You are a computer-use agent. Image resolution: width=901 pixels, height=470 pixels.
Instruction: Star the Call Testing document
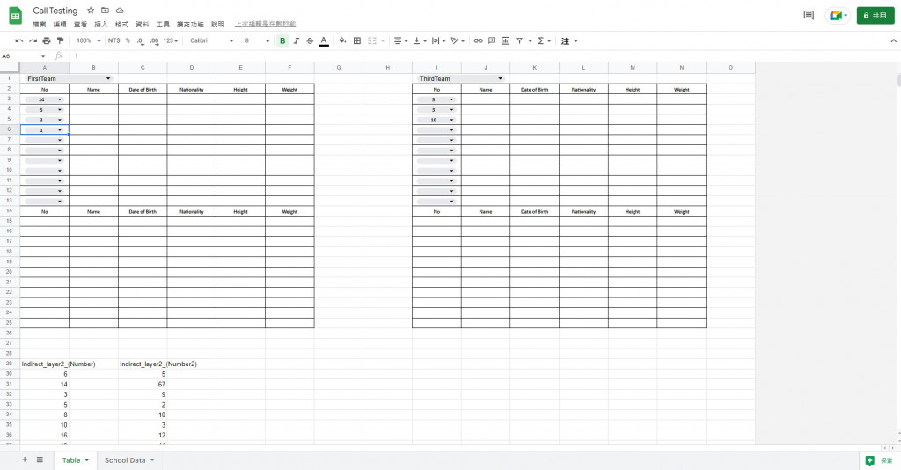click(91, 11)
